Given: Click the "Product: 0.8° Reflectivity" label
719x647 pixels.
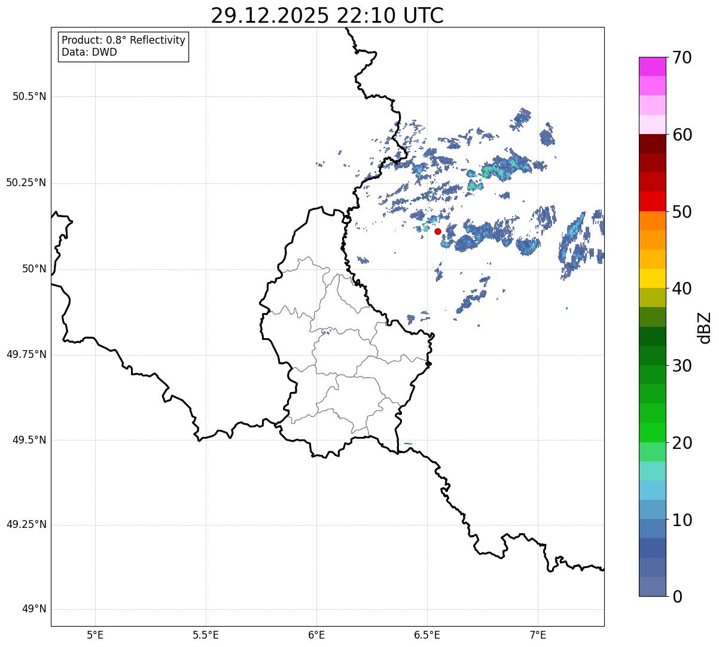Looking at the screenshot, I should point(124,40).
